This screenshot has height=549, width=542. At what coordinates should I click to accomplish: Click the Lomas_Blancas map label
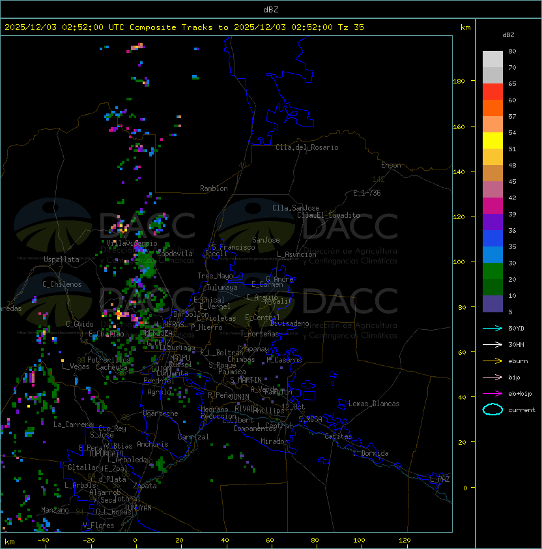pos(374,404)
